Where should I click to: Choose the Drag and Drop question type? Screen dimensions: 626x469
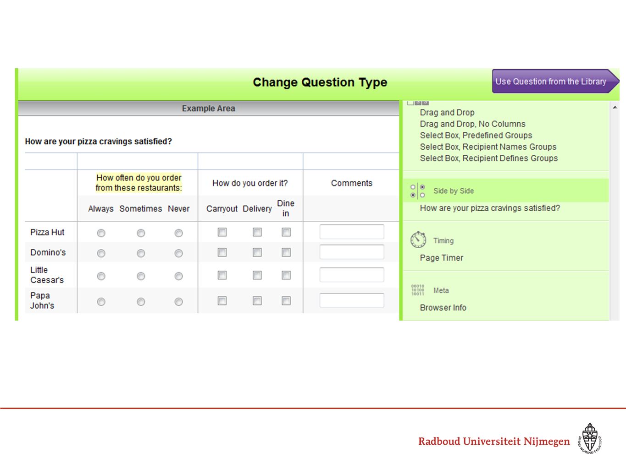pyautogui.click(x=447, y=113)
